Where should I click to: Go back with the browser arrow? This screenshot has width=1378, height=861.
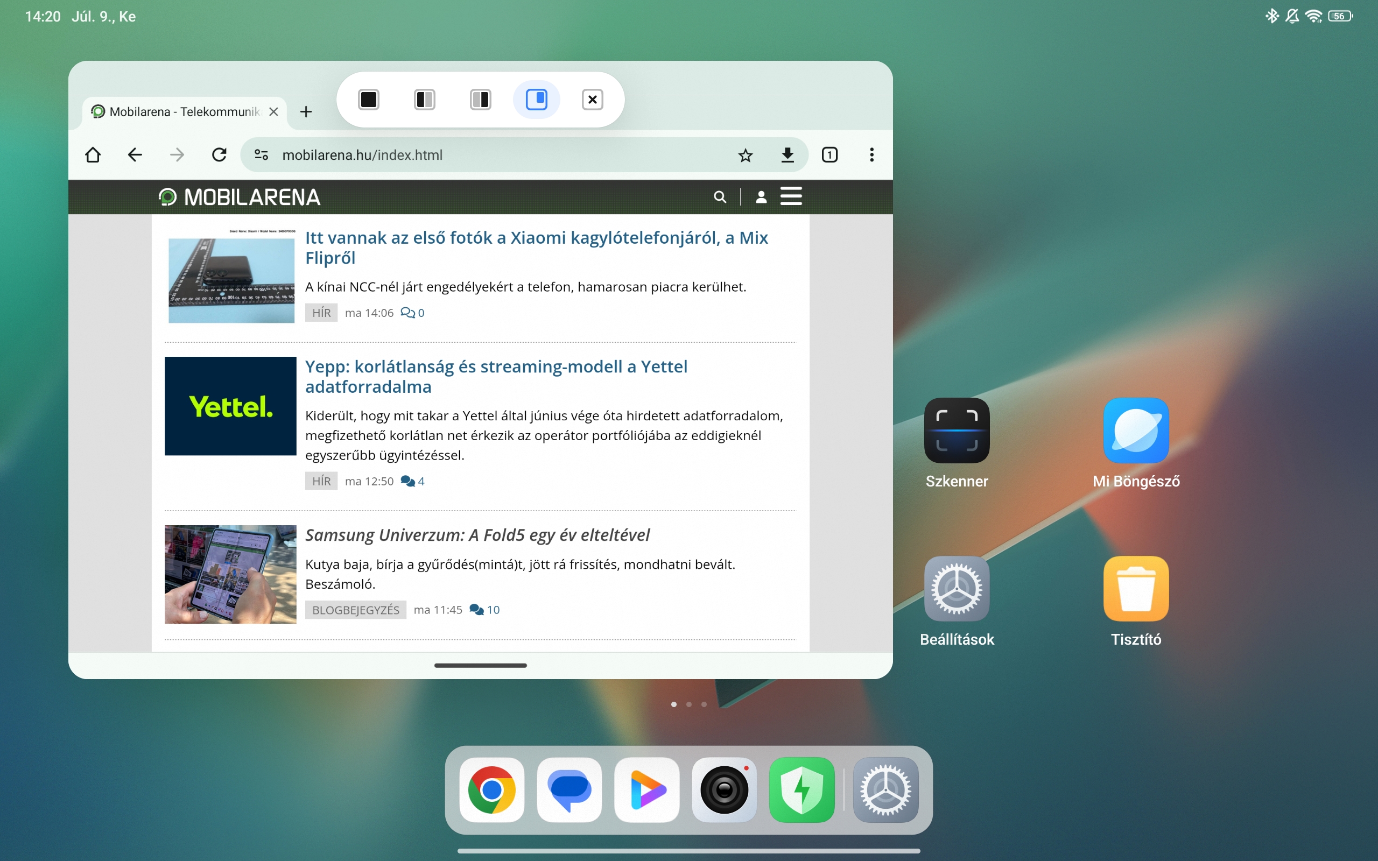pos(135,155)
